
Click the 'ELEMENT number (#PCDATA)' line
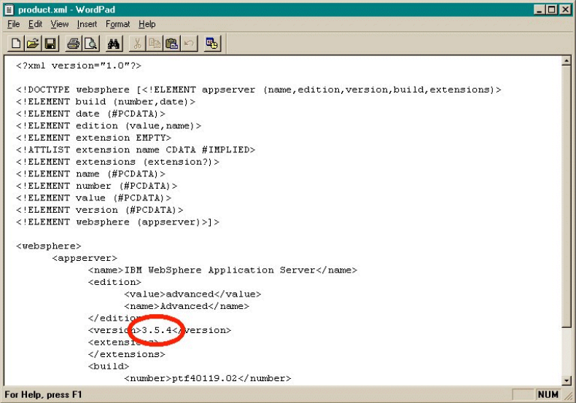pyautogui.click(x=97, y=186)
